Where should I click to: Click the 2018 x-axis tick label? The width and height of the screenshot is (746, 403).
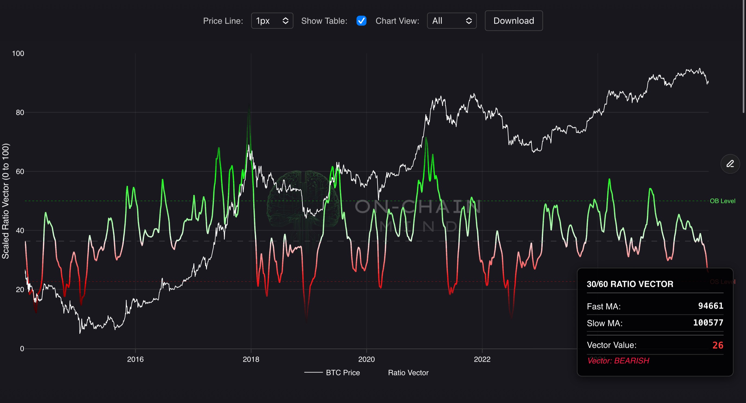(x=251, y=359)
